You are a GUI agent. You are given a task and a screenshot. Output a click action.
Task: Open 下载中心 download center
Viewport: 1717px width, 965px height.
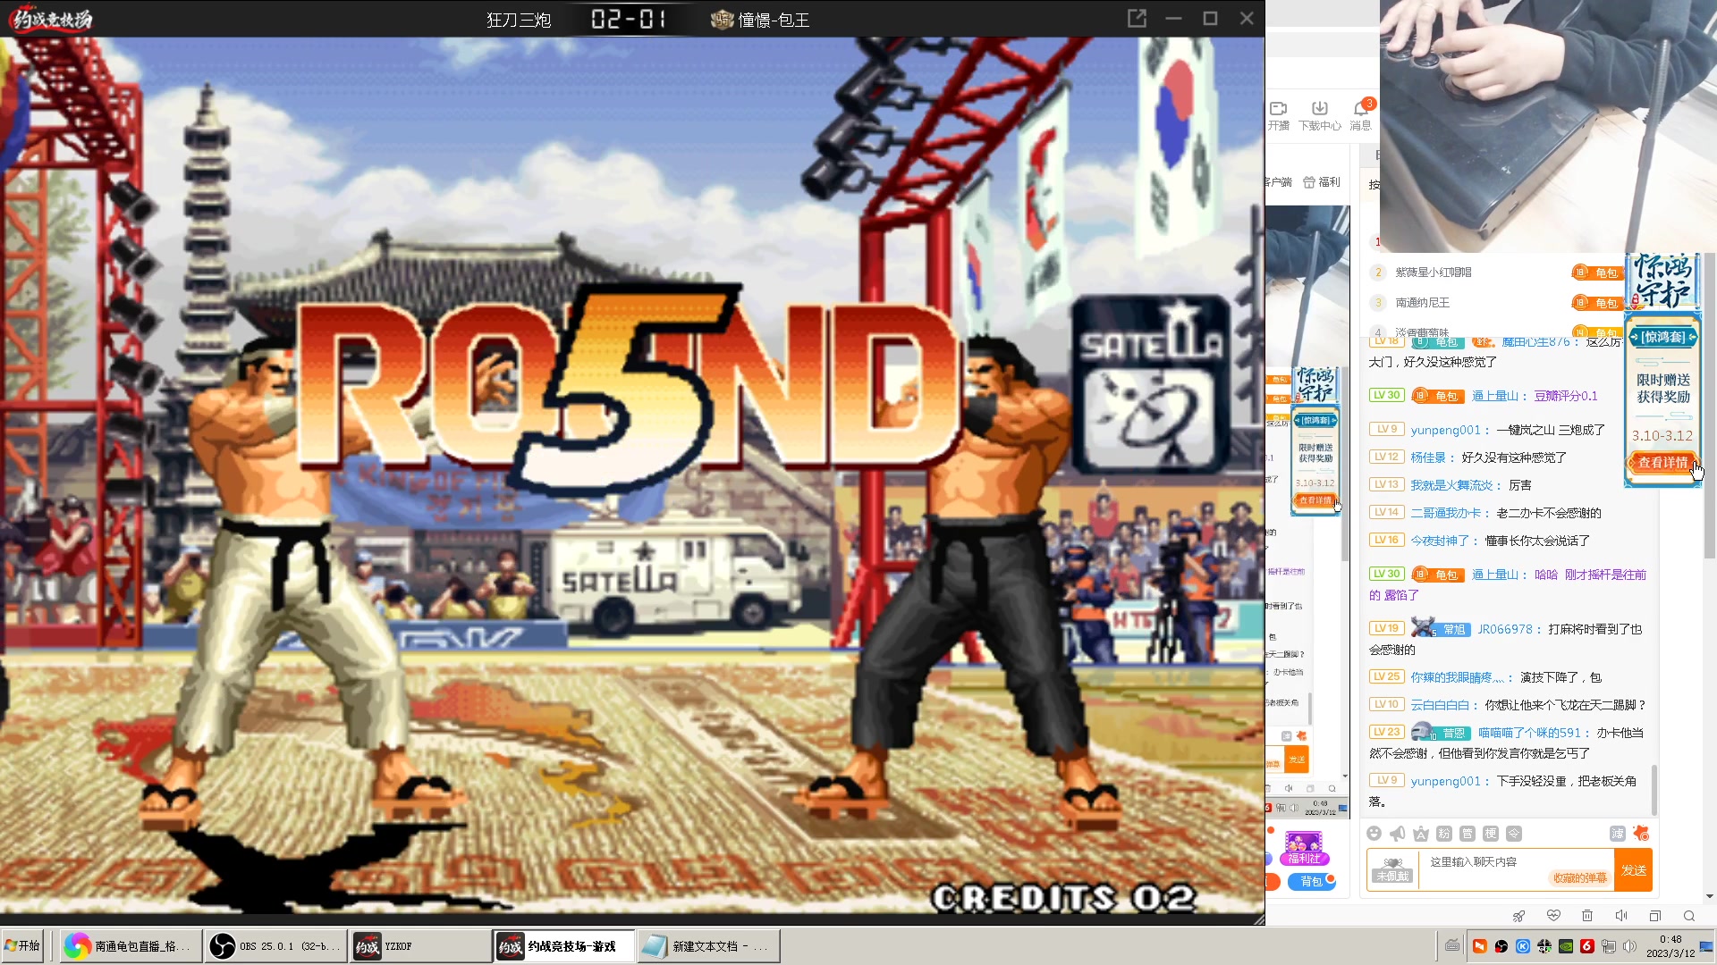click(x=1320, y=115)
